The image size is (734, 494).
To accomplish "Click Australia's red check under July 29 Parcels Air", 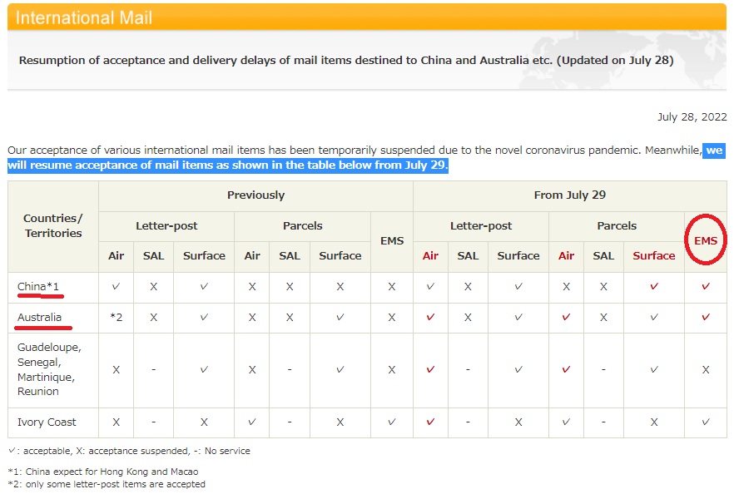I will point(566,318).
